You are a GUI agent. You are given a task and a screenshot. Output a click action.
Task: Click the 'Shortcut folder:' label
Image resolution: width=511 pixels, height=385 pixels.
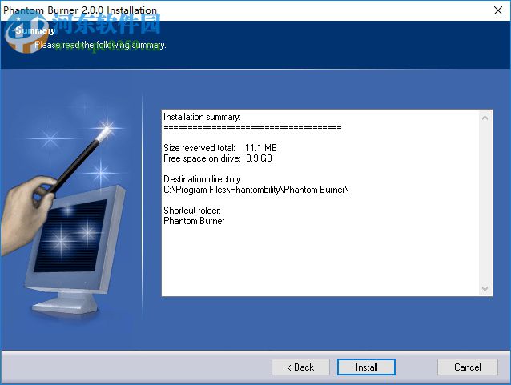tap(192, 210)
